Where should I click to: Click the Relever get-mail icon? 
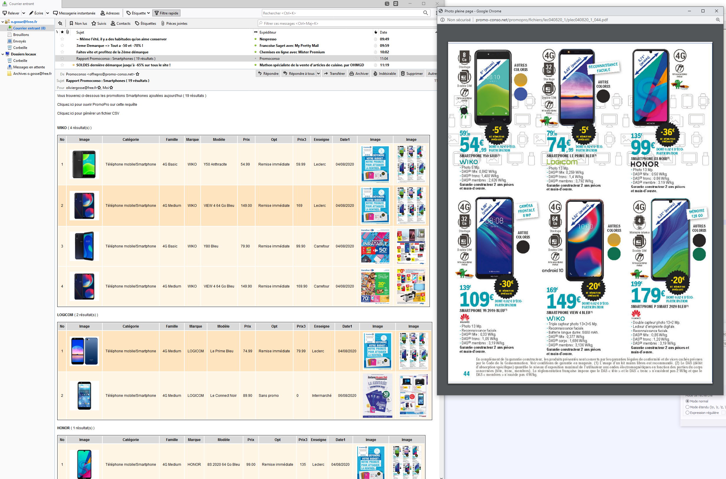[x=5, y=13]
